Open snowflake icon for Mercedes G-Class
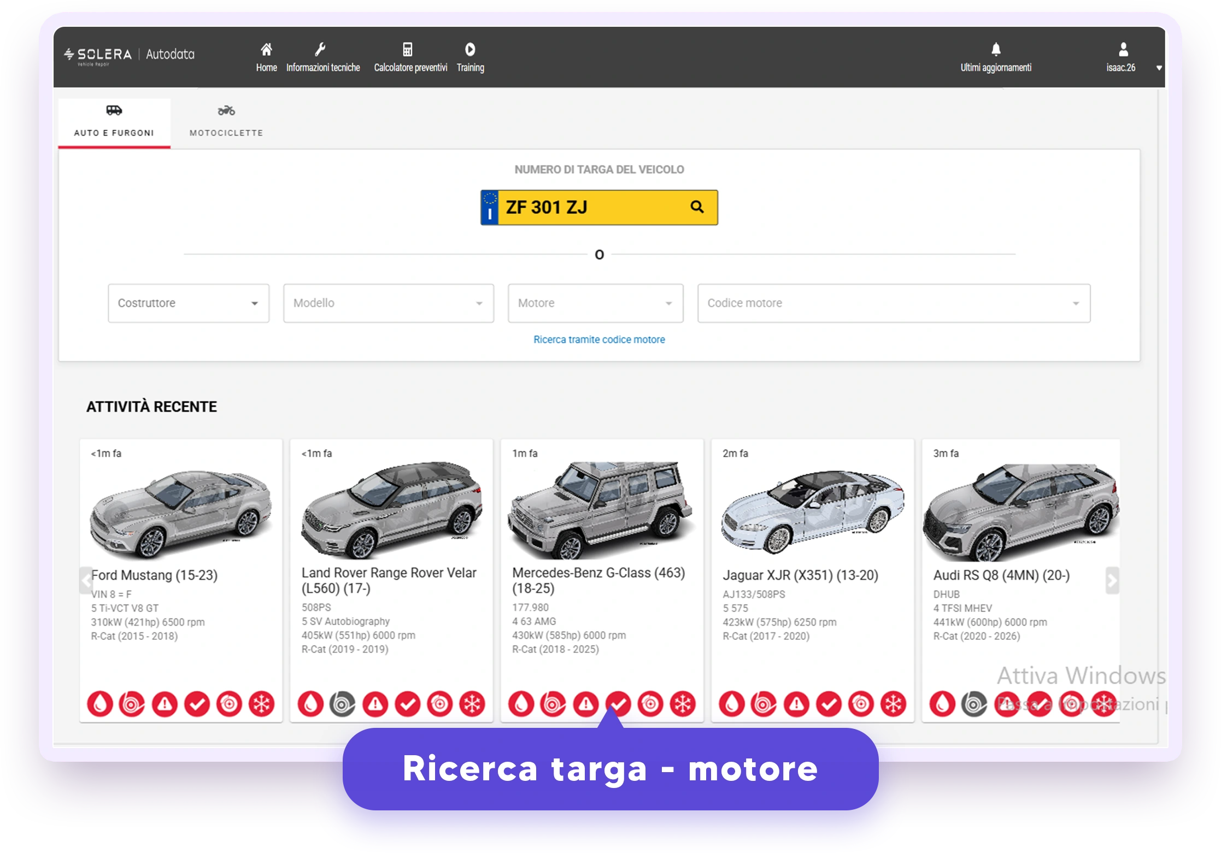 [683, 704]
